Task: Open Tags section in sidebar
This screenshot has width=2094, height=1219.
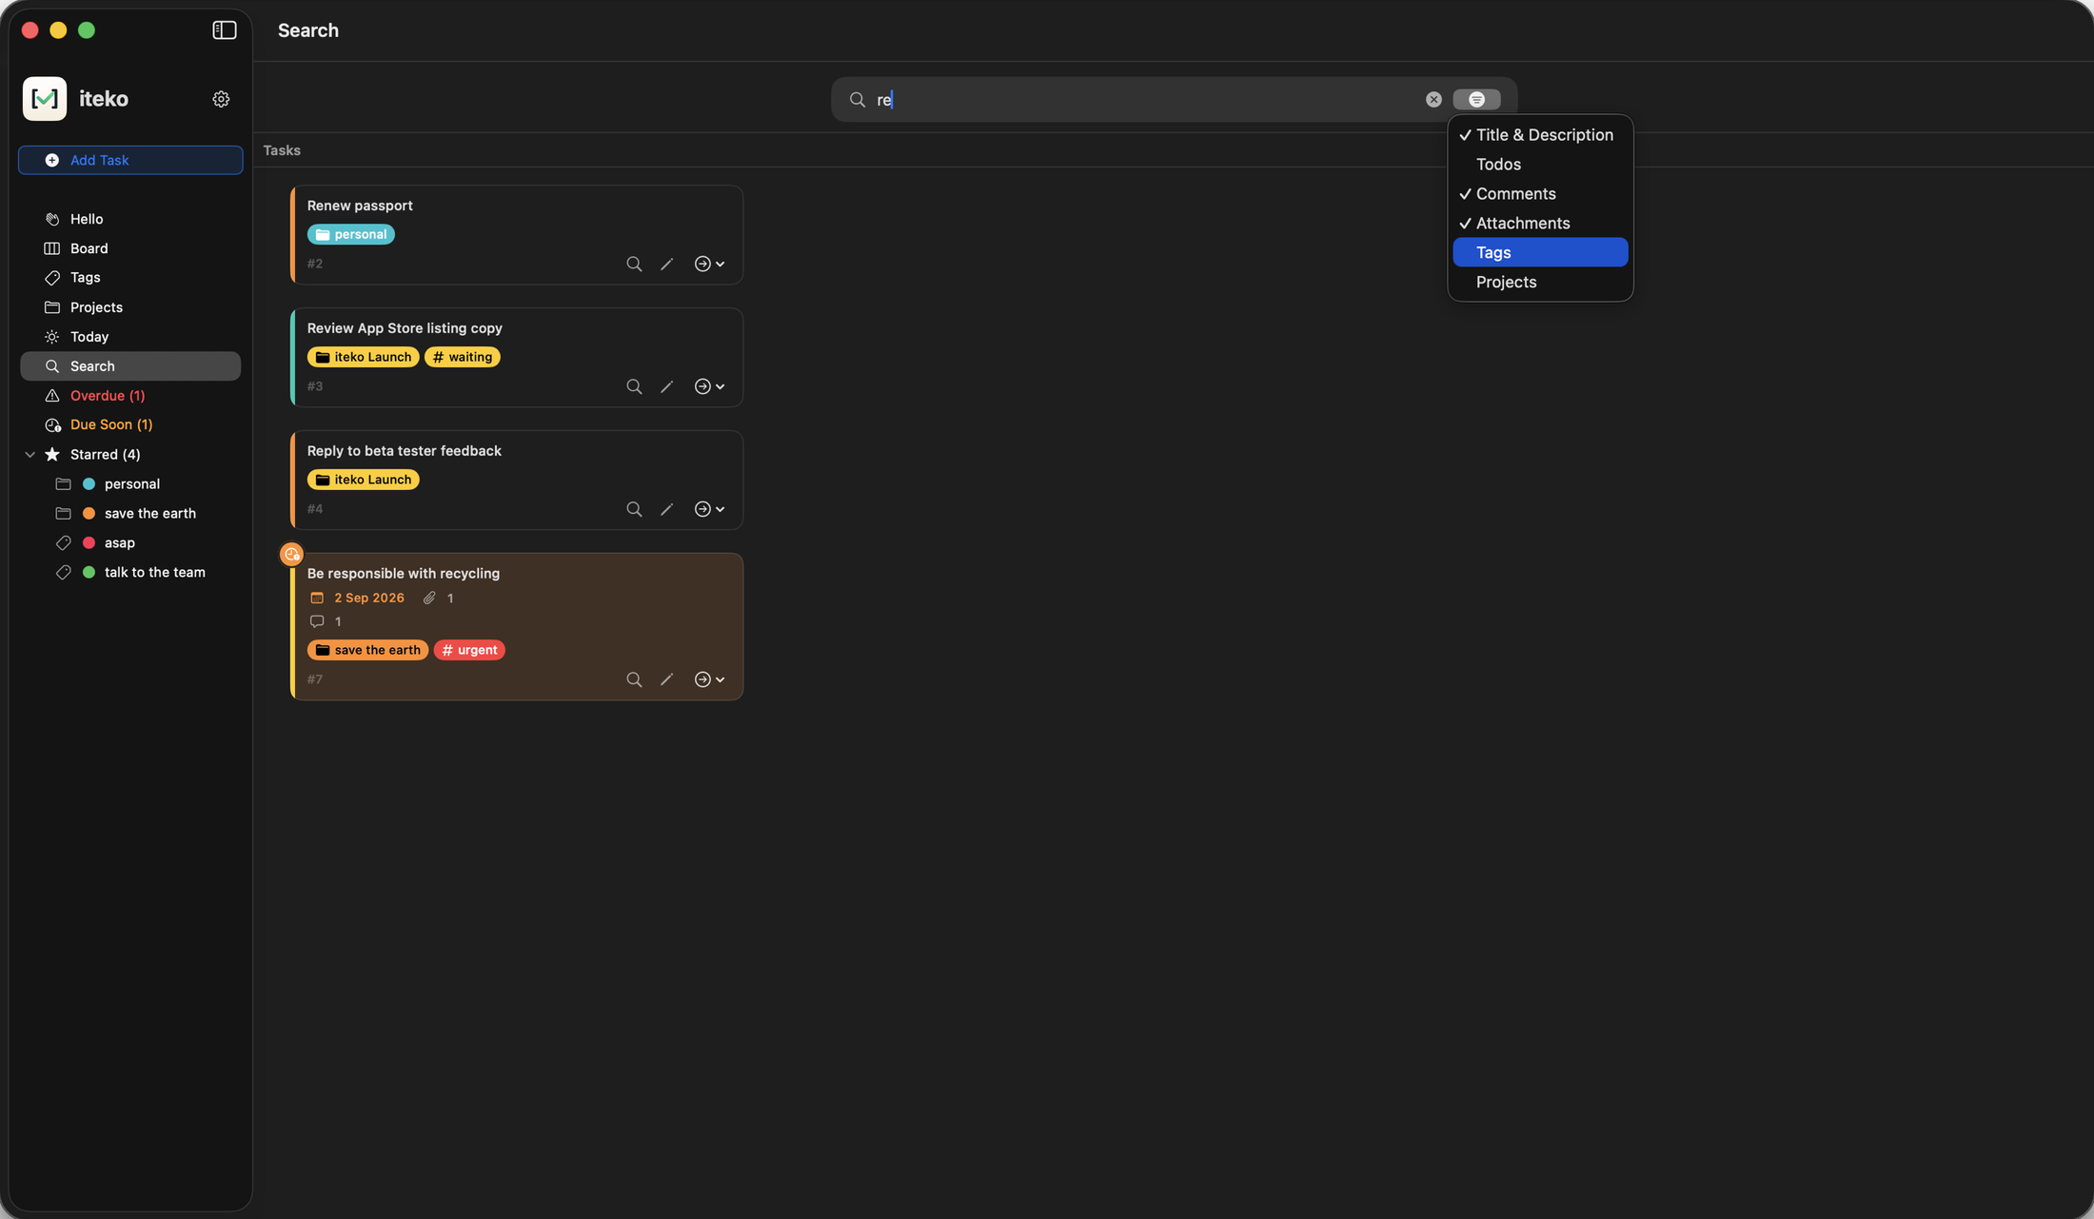Action: (x=130, y=278)
